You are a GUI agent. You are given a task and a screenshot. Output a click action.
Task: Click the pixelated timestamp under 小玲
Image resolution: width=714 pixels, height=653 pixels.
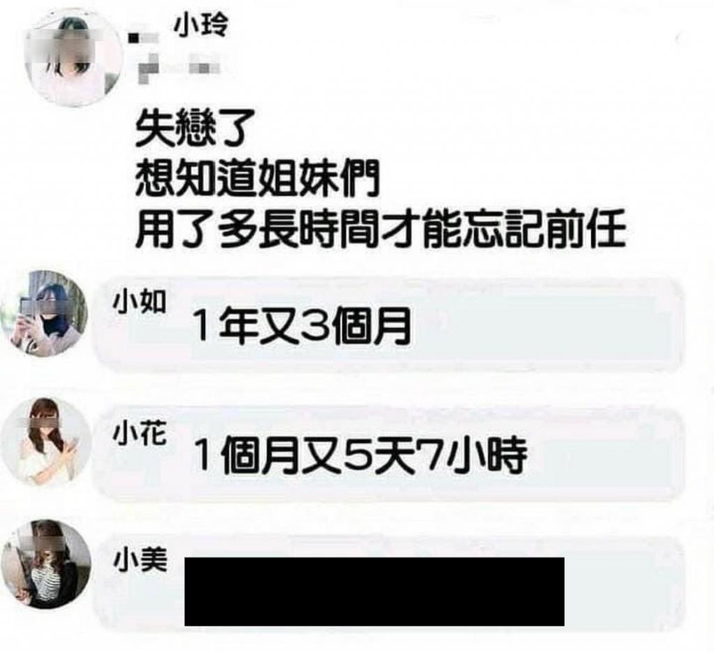tap(179, 69)
